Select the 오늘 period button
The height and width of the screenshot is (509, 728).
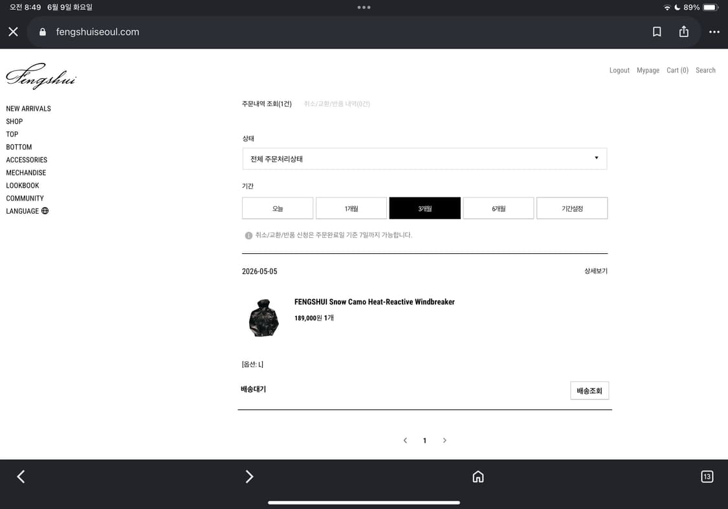[x=277, y=208]
